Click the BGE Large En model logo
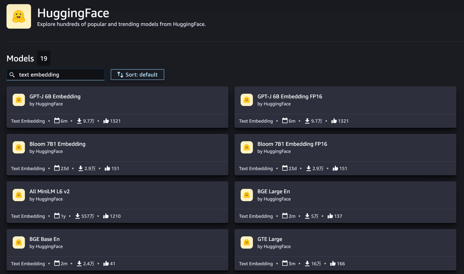This screenshot has height=274, width=464. pyautogui.click(x=247, y=195)
